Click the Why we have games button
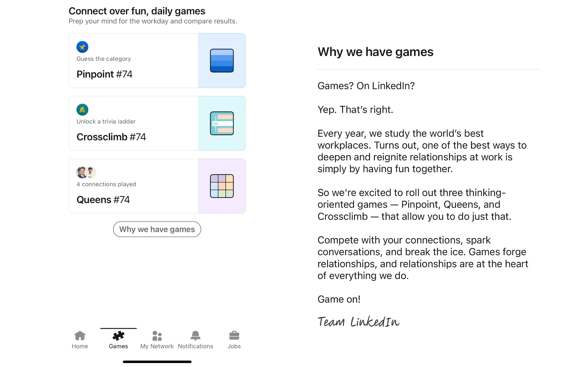Screen dimensions: 588x367 [x=156, y=229]
